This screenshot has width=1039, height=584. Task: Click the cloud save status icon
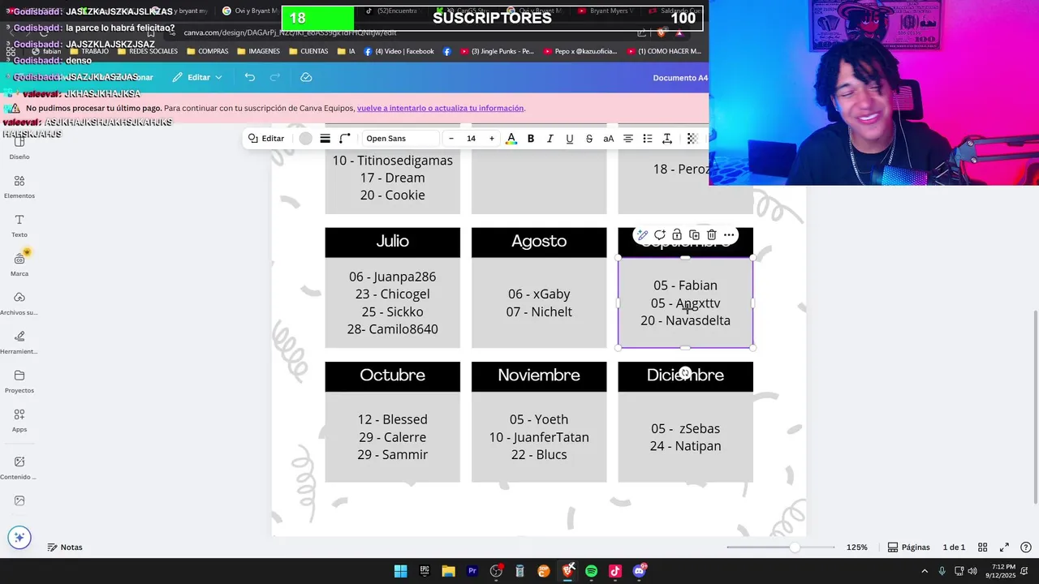(306, 77)
